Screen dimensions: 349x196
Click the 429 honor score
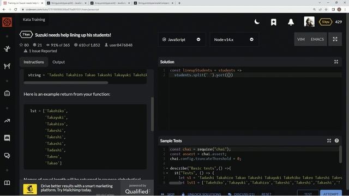tap(339, 22)
